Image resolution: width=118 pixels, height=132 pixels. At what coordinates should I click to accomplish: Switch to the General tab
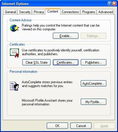[x=10, y=12]
